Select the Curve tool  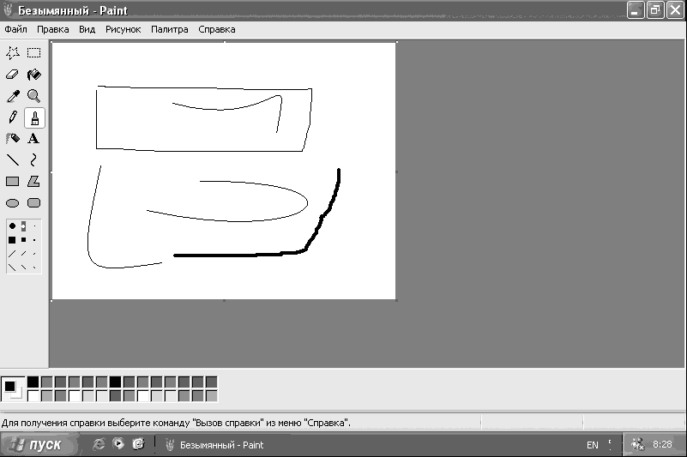point(33,160)
